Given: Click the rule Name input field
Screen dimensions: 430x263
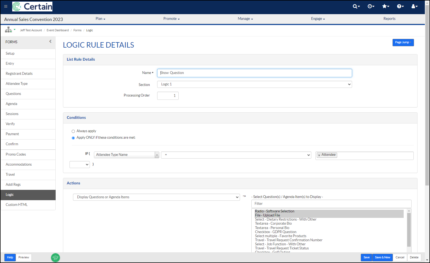Looking at the screenshot, I should [255, 73].
